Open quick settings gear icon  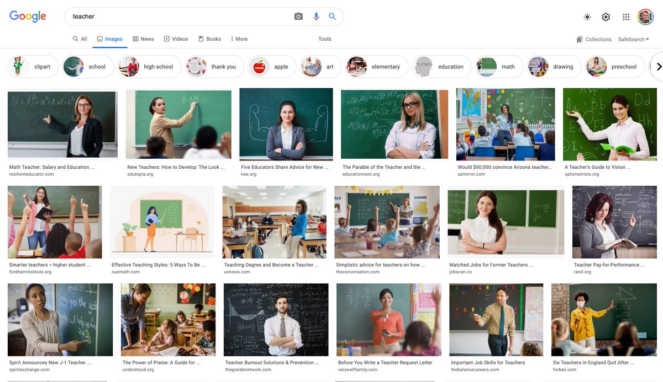point(606,17)
